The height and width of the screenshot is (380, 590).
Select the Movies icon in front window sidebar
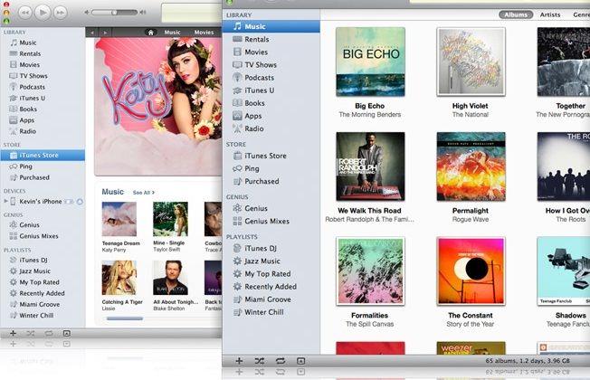click(x=237, y=52)
